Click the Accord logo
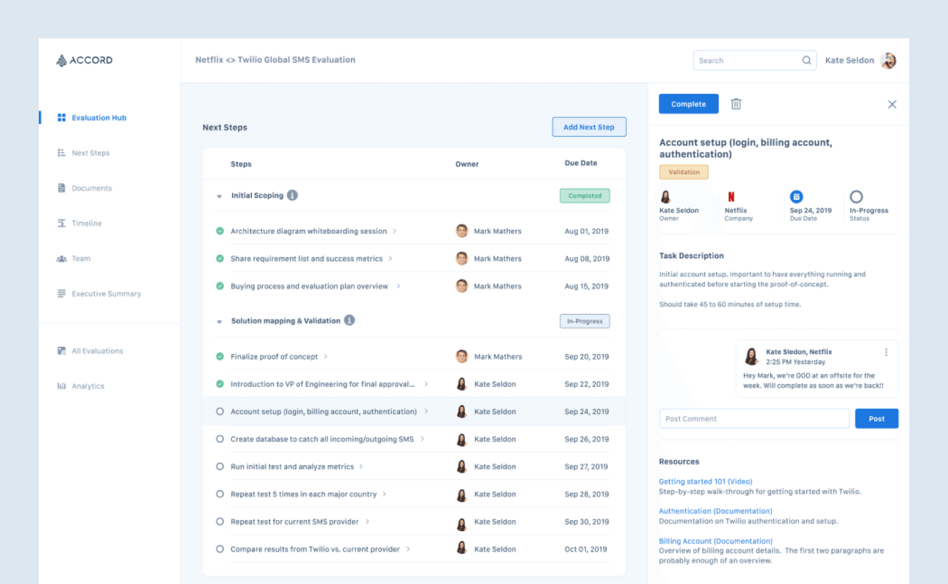The height and width of the screenshot is (584, 948). pos(84,60)
